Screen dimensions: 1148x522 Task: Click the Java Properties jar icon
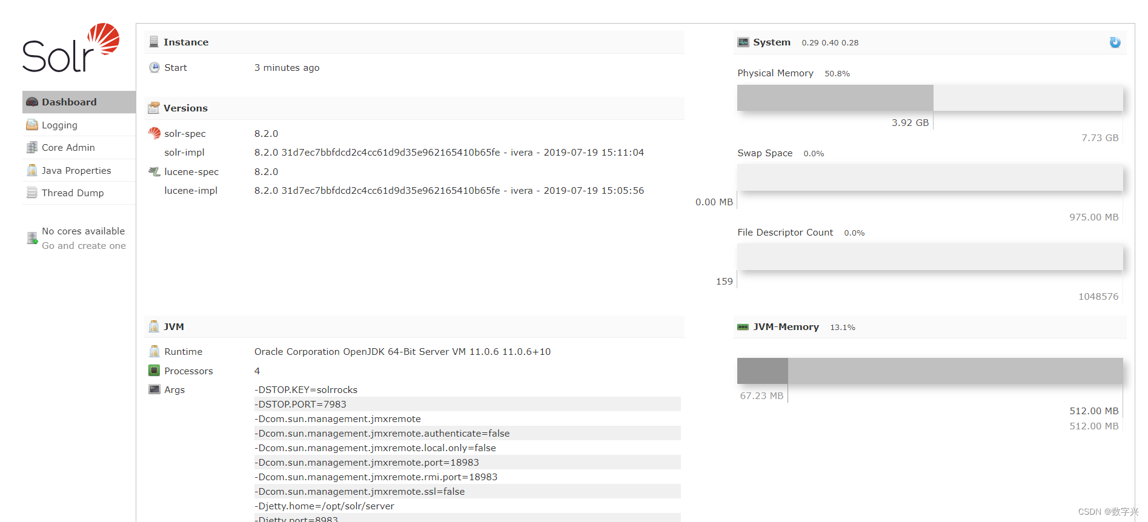click(32, 170)
